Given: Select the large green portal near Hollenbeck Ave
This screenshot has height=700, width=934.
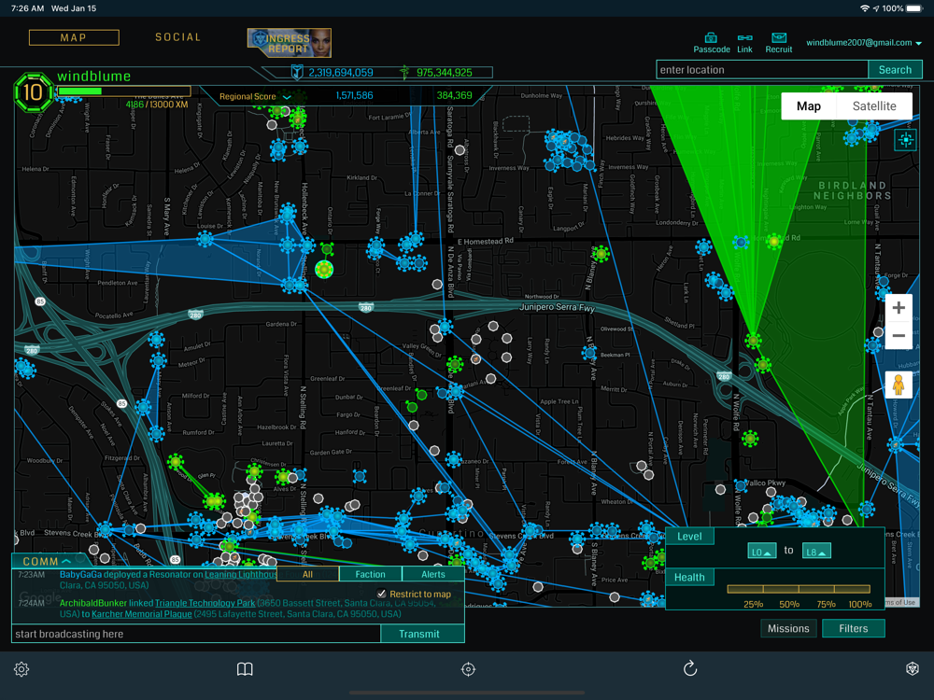Looking at the screenshot, I should tap(324, 270).
